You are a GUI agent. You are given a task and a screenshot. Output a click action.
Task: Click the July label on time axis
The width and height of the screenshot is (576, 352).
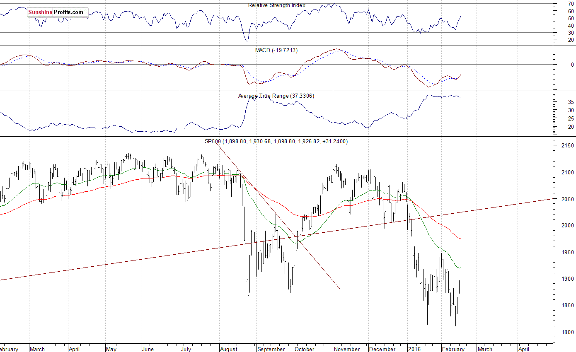pyautogui.click(x=186, y=349)
